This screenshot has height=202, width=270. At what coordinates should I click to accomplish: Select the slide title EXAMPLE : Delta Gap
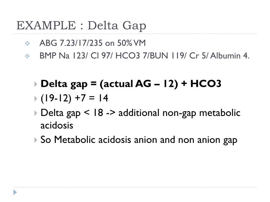point(81,25)
